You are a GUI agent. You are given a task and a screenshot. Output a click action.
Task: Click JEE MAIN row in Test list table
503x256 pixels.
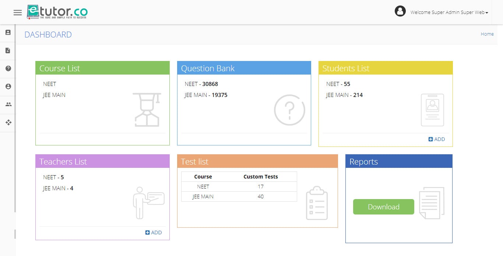pos(239,196)
